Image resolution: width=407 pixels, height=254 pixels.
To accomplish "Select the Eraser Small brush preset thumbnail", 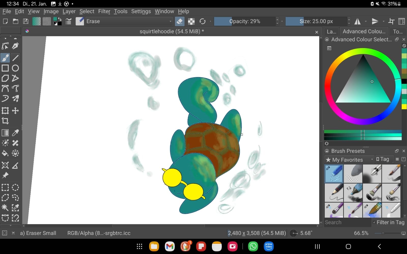I will pyautogui.click(x=334, y=174).
